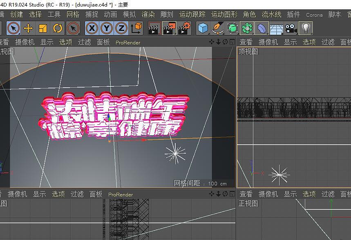Open 查看 menu in top view (顶视图)
This screenshot has height=240, width=351.
click(246, 42)
